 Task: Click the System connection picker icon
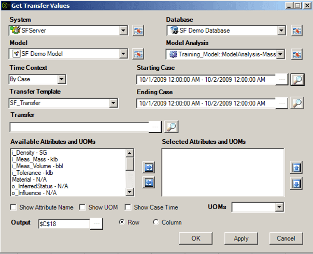(x=138, y=31)
